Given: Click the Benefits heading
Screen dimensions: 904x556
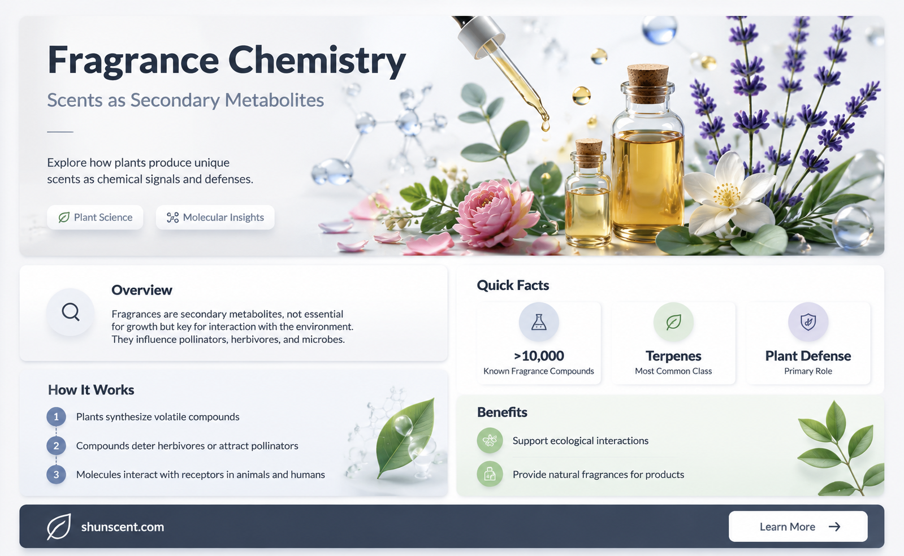Looking at the screenshot, I should tap(502, 412).
